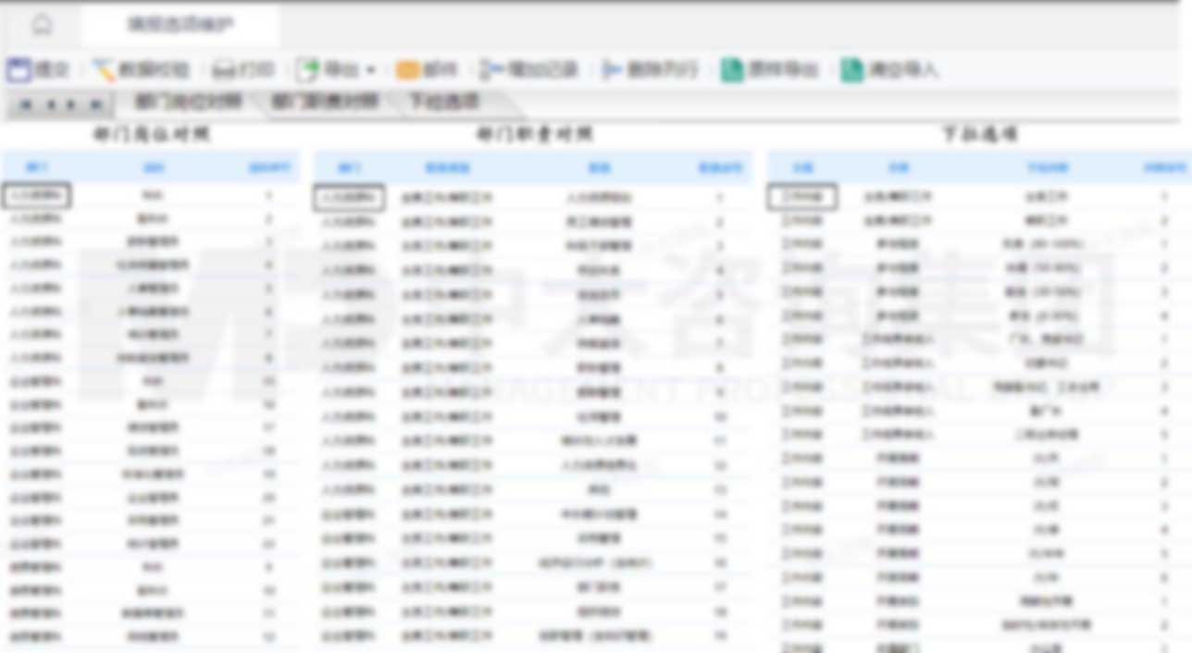This screenshot has width=1192, height=653.
Task: Click the green 表样导出 export icon
Action: click(x=750, y=69)
